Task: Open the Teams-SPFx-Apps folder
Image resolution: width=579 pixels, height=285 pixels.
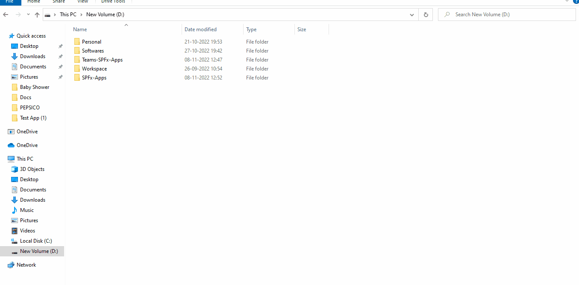Action: click(102, 59)
